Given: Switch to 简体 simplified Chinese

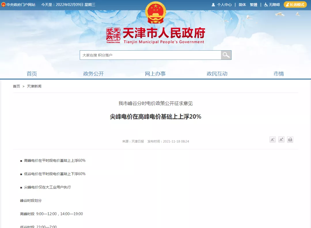Looking at the screenshot, I should coord(242,5).
